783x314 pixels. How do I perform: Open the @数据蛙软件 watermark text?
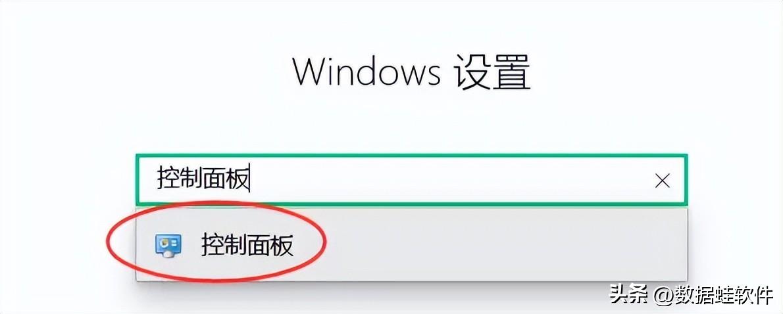pos(713,296)
